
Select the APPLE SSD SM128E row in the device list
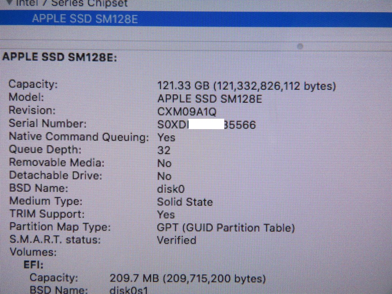[x=196, y=19]
